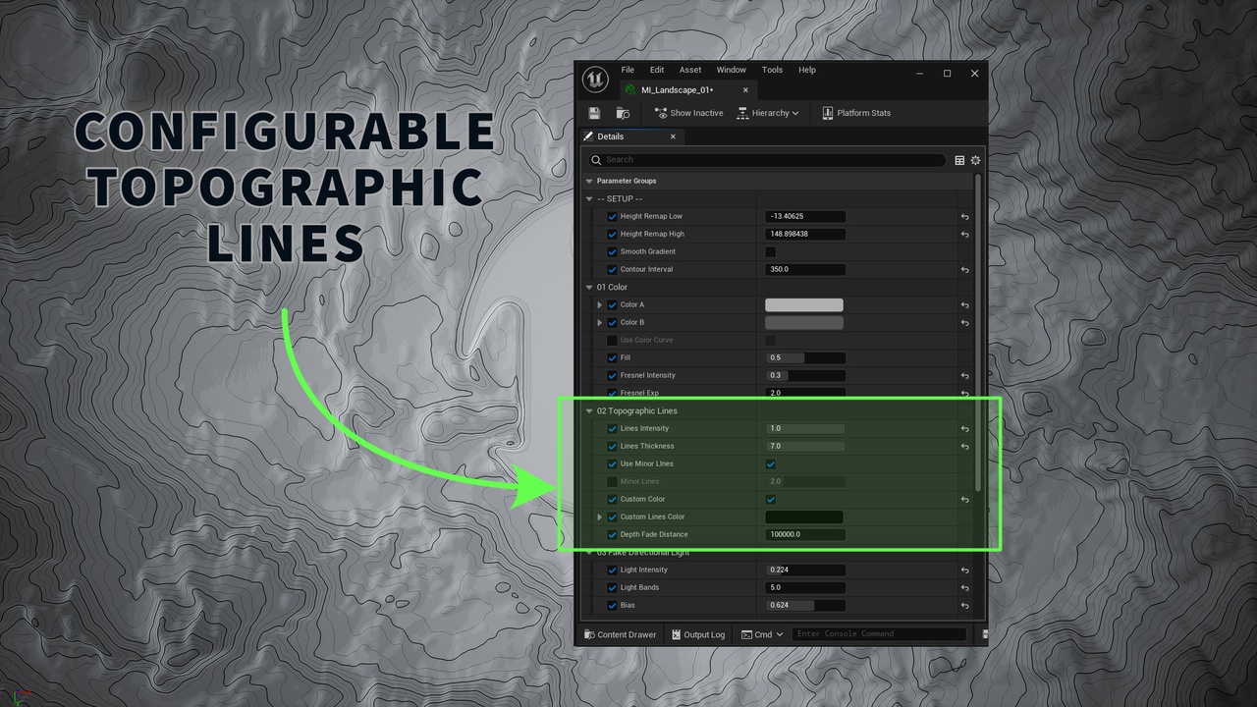Expand the Custom Lines Color parameter
Image resolution: width=1257 pixels, height=707 pixels.
pos(599,517)
